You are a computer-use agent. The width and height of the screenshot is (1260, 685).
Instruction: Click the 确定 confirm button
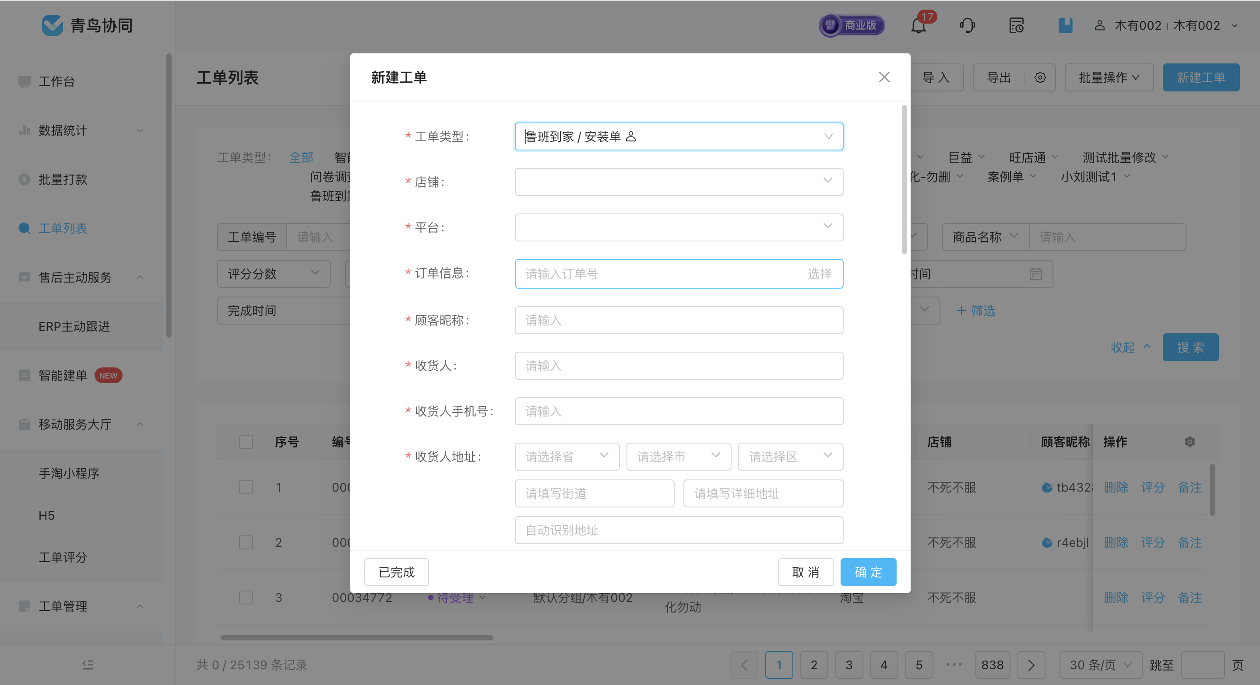868,572
